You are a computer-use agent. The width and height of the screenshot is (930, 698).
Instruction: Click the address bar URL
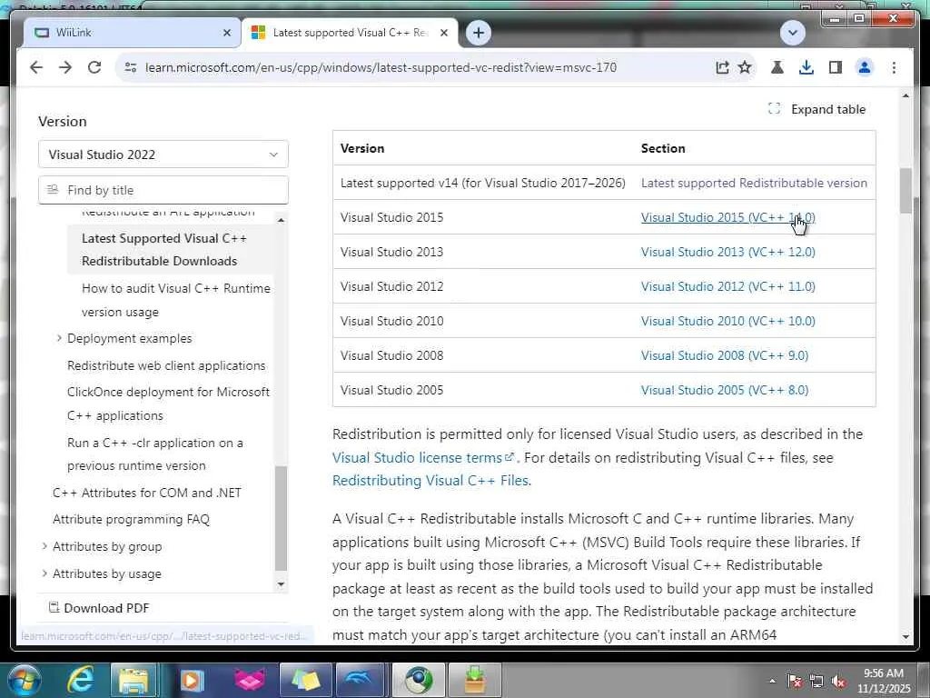click(x=381, y=67)
